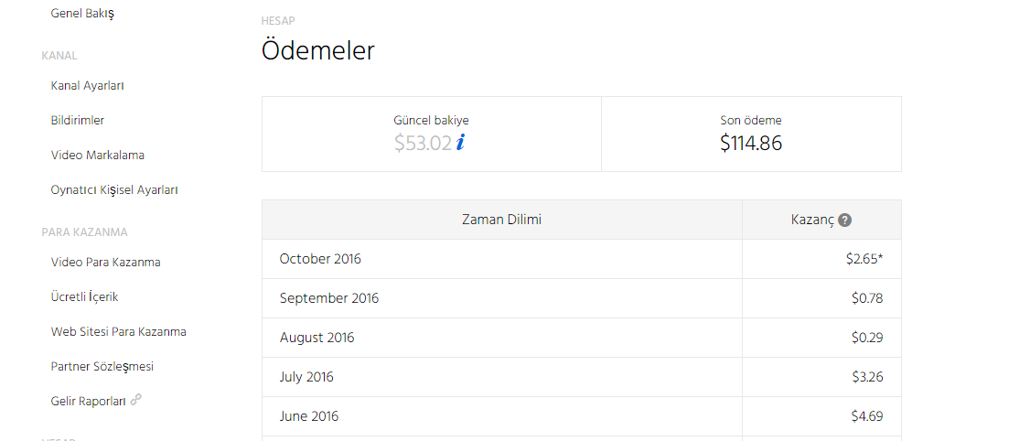Click the link icon beside Gelir Raporları
Image resolution: width=1030 pixels, height=441 pixels.
[x=136, y=400]
